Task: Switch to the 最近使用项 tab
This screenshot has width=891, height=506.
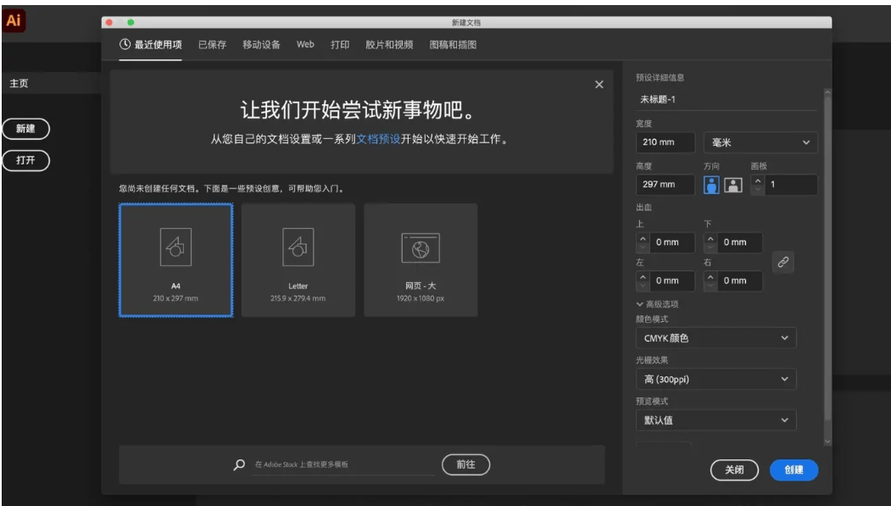Action: pos(151,44)
